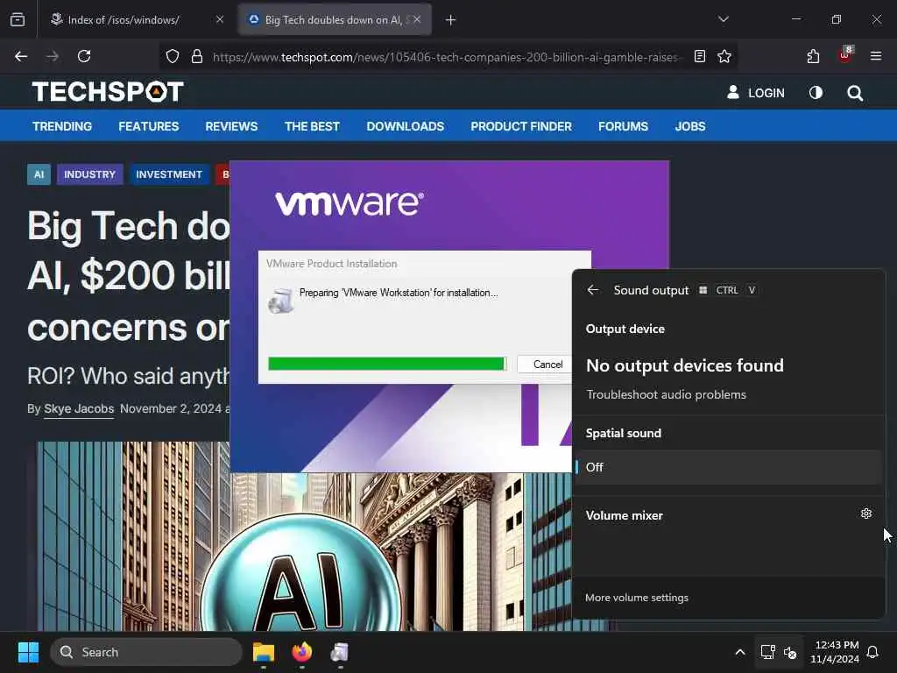Open the Firefox extensions puzzle icon
The height and width of the screenshot is (673, 897).
point(813,56)
